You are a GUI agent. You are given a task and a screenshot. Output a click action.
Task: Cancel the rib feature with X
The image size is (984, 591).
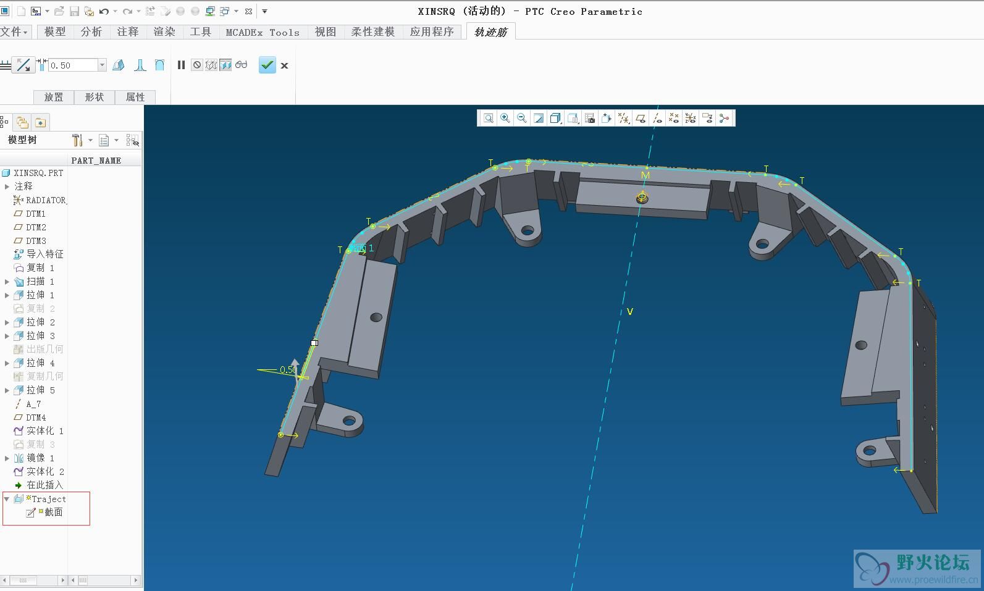click(284, 65)
